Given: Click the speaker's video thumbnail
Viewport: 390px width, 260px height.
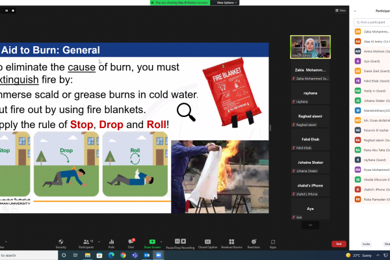Looking at the screenshot, I should click(x=310, y=47).
